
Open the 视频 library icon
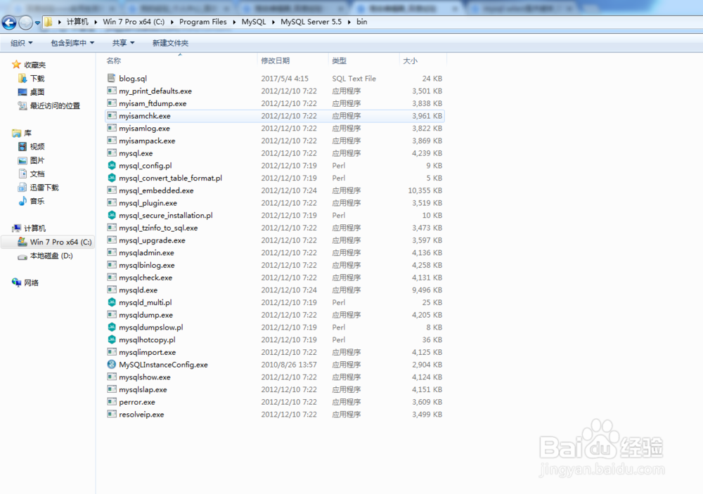click(22, 147)
